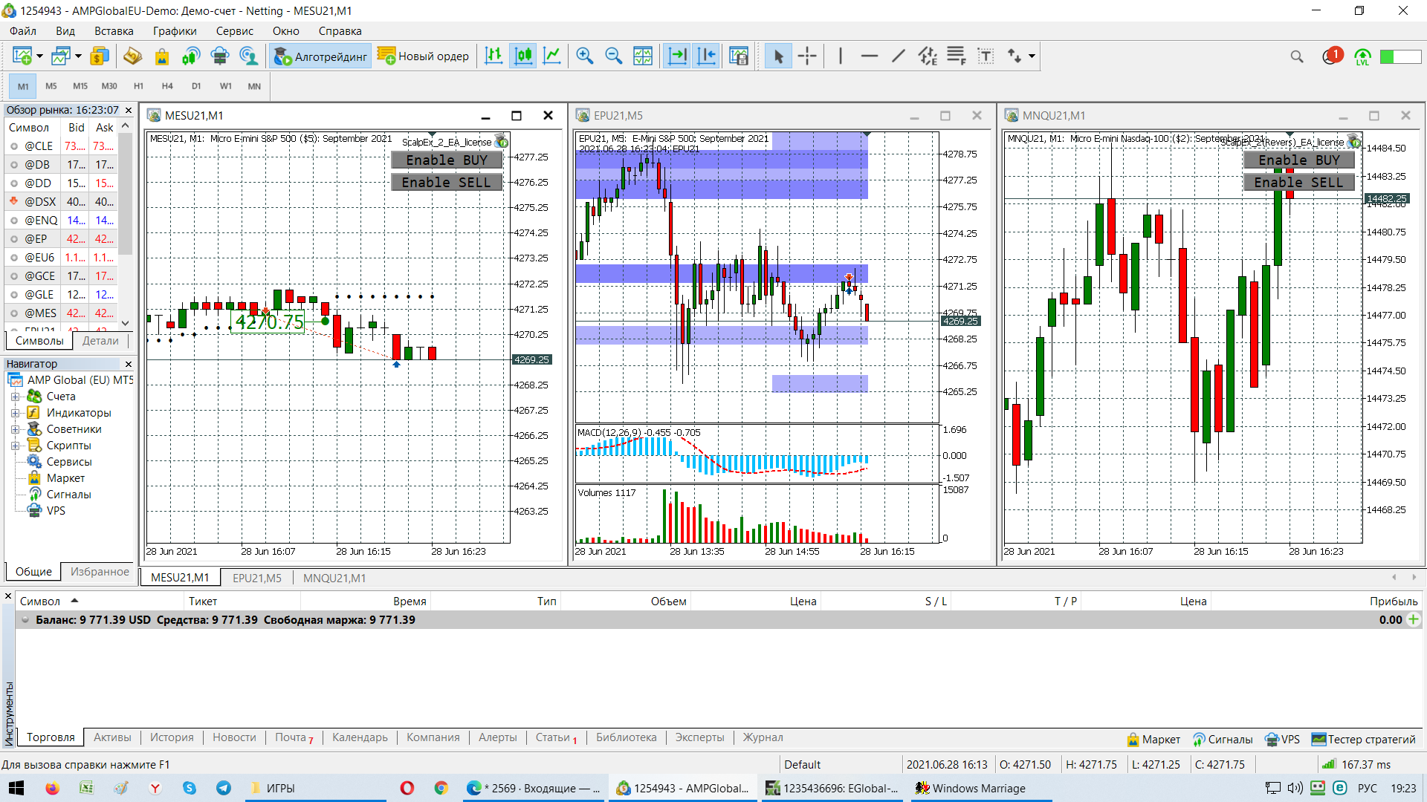
Task: Open the tile windows grid icon
Action: click(x=643, y=56)
